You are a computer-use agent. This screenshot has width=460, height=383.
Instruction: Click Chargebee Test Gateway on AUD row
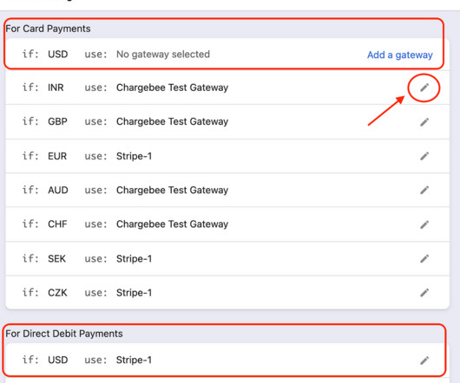(x=172, y=190)
